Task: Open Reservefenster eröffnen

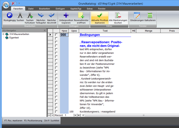Action: tap(81, 18)
